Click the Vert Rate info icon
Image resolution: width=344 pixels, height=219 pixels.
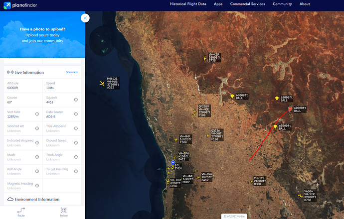point(37,114)
